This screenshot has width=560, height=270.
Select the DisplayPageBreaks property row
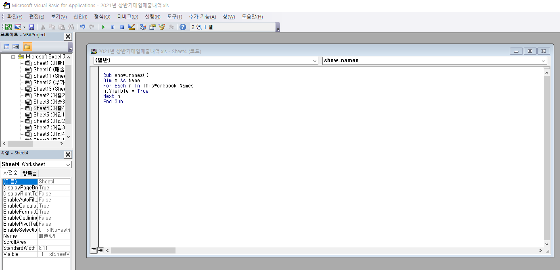pos(36,187)
